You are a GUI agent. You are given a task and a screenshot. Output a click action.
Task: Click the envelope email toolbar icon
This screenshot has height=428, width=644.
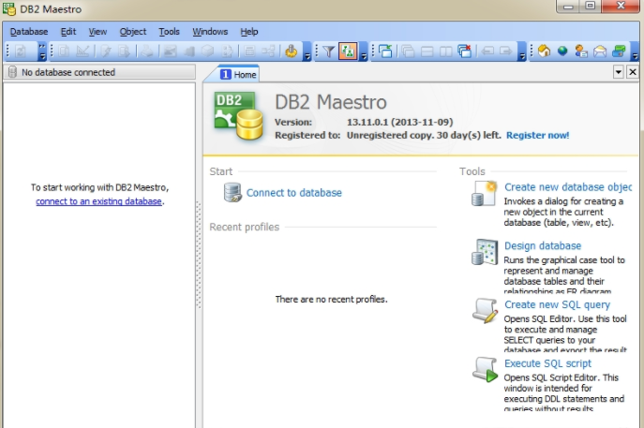pyautogui.click(x=600, y=52)
